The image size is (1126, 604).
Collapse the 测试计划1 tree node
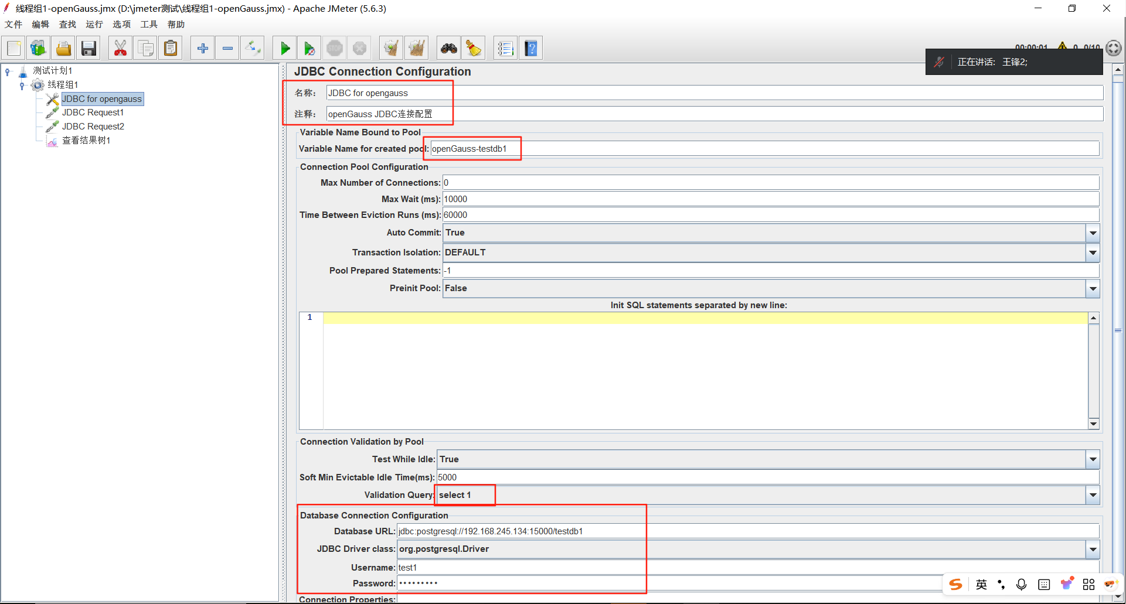pyautogui.click(x=8, y=71)
